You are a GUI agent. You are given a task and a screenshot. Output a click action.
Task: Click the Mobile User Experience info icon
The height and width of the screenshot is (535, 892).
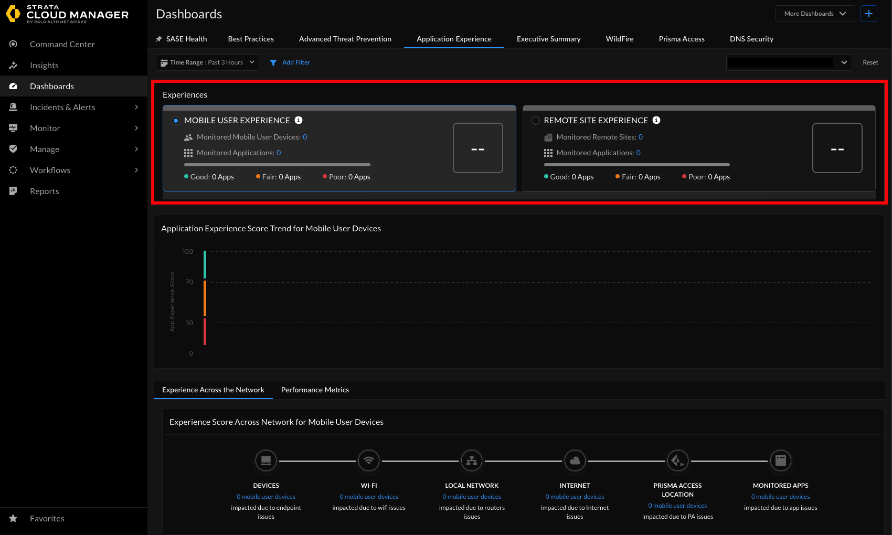tap(299, 120)
